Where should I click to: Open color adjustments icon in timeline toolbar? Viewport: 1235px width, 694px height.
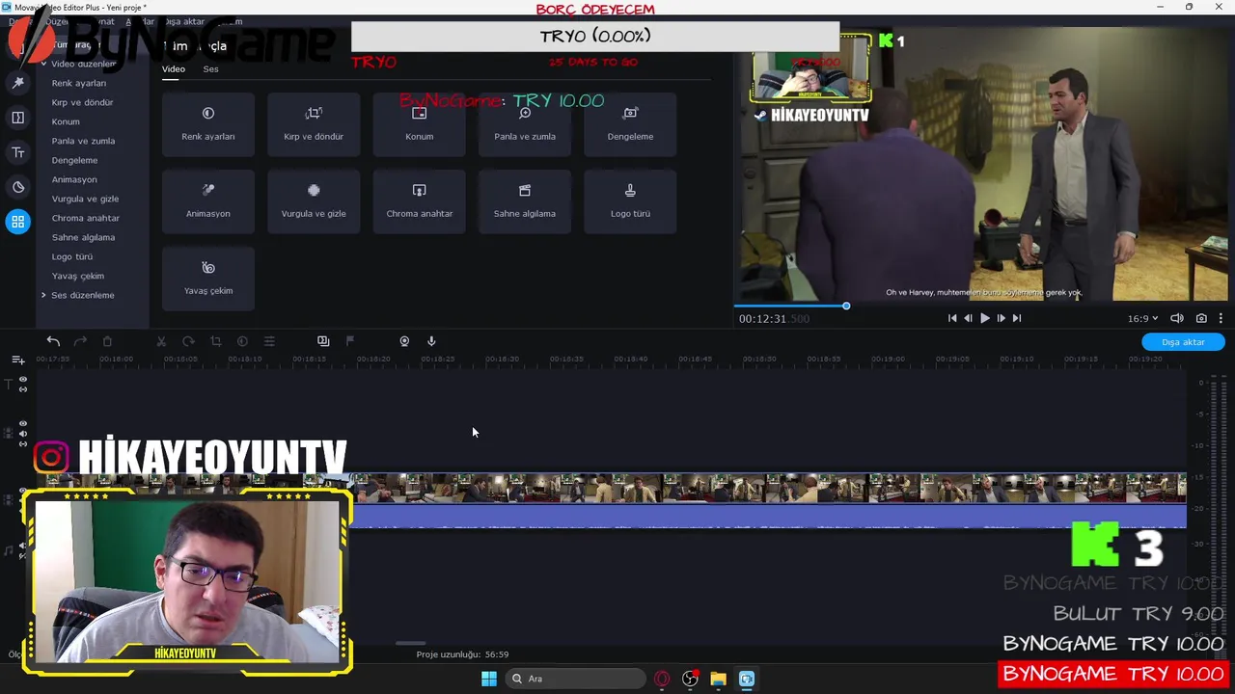(x=242, y=341)
